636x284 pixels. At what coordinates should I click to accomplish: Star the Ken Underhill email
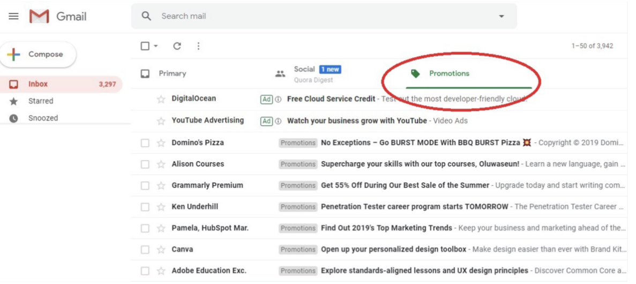161,206
